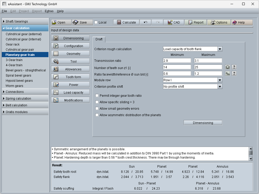Click gear icon beside number of teeth
This screenshot has width=259, height=194.
tap(227, 67)
